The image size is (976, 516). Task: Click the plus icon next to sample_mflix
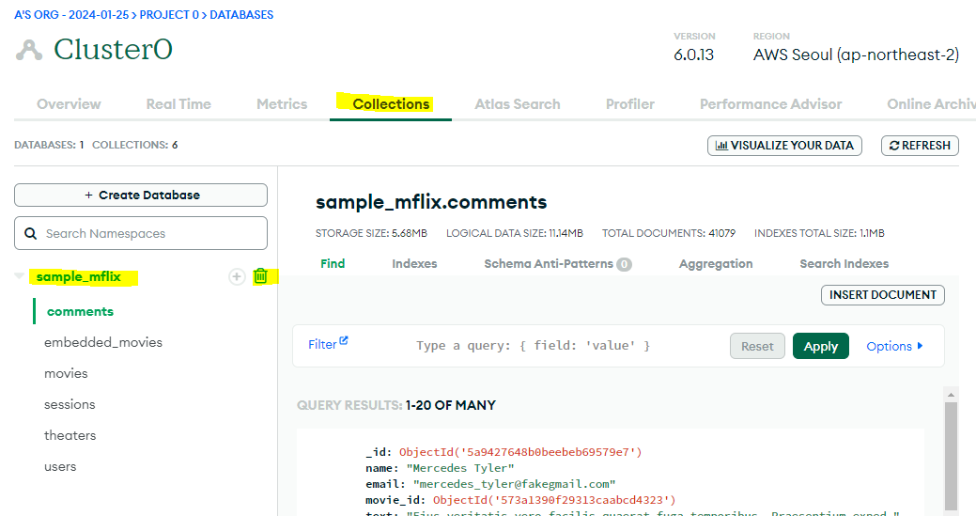click(x=237, y=276)
